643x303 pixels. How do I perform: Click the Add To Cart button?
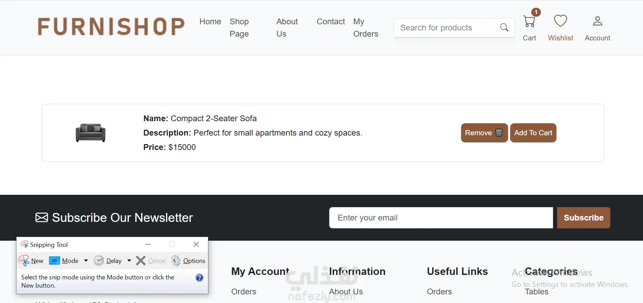533,133
